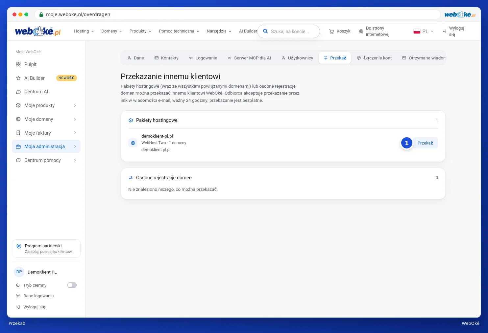Open the Użytkownicy tab
488x333 pixels.
tap(297, 58)
